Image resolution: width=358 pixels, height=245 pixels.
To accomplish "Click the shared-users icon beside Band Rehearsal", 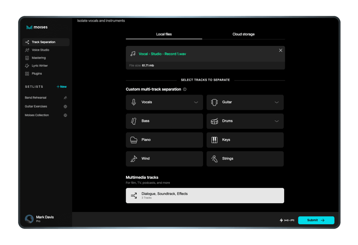I will [65, 98].
